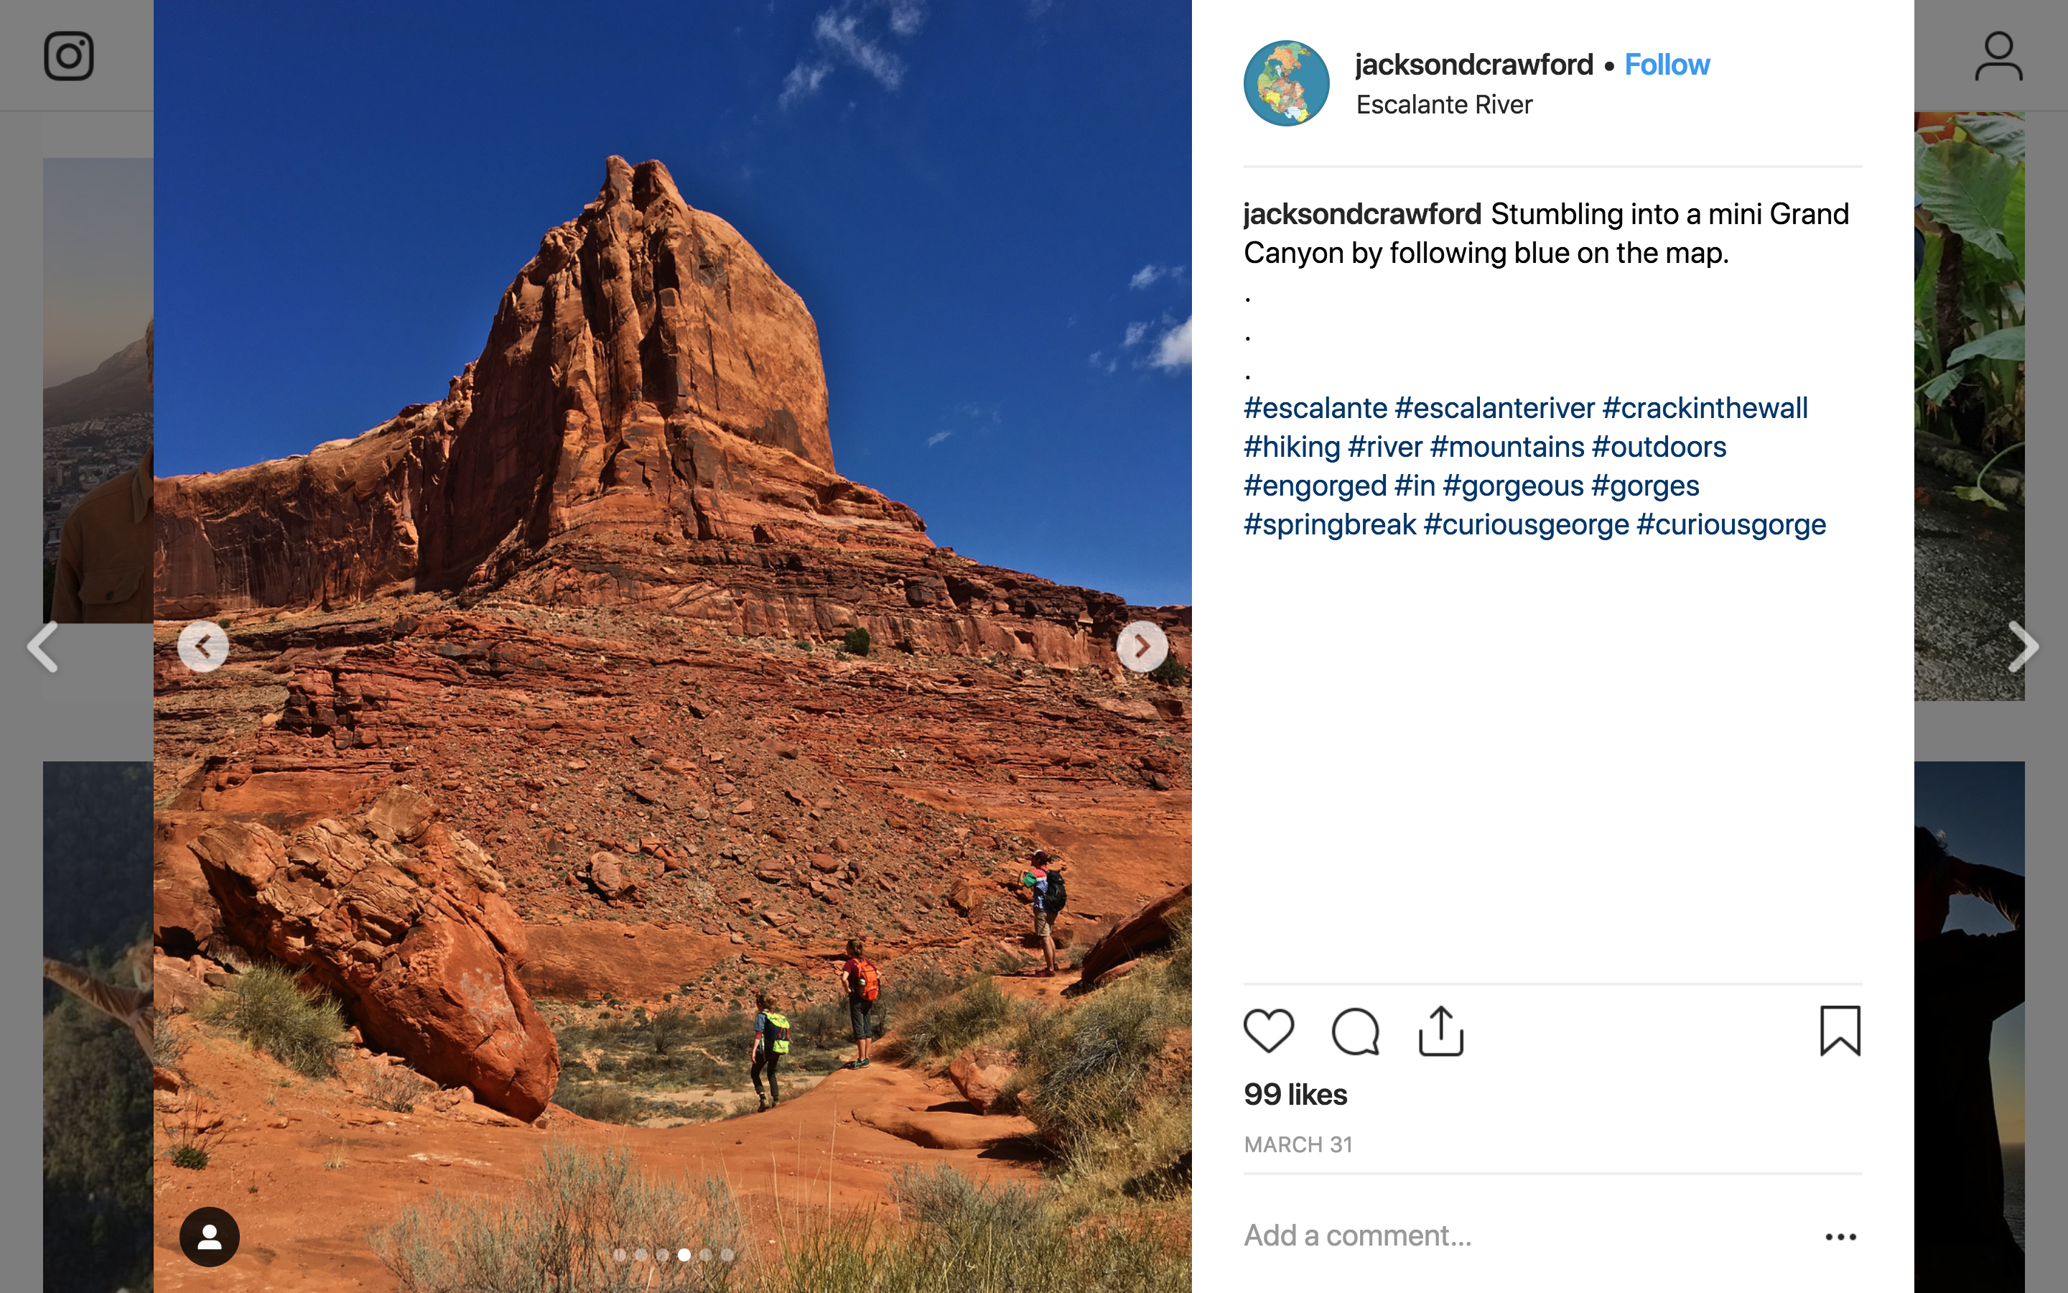Click the Add a comment field
The width and height of the screenshot is (2068, 1293).
pyautogui.click(x=1521, y=1236)
